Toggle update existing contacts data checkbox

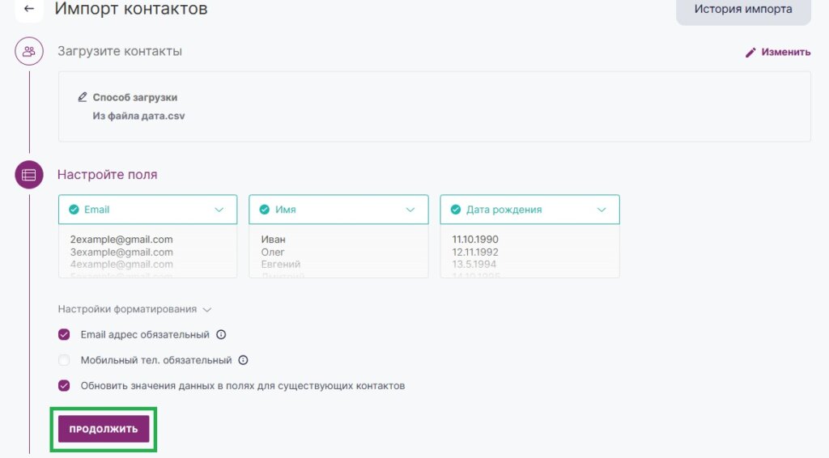tap(65, 386)
